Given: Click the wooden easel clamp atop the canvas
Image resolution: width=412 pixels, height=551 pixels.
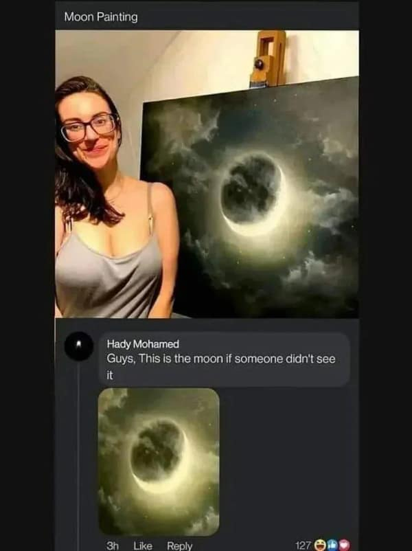Looking at the screenshot, I should 268,58.
